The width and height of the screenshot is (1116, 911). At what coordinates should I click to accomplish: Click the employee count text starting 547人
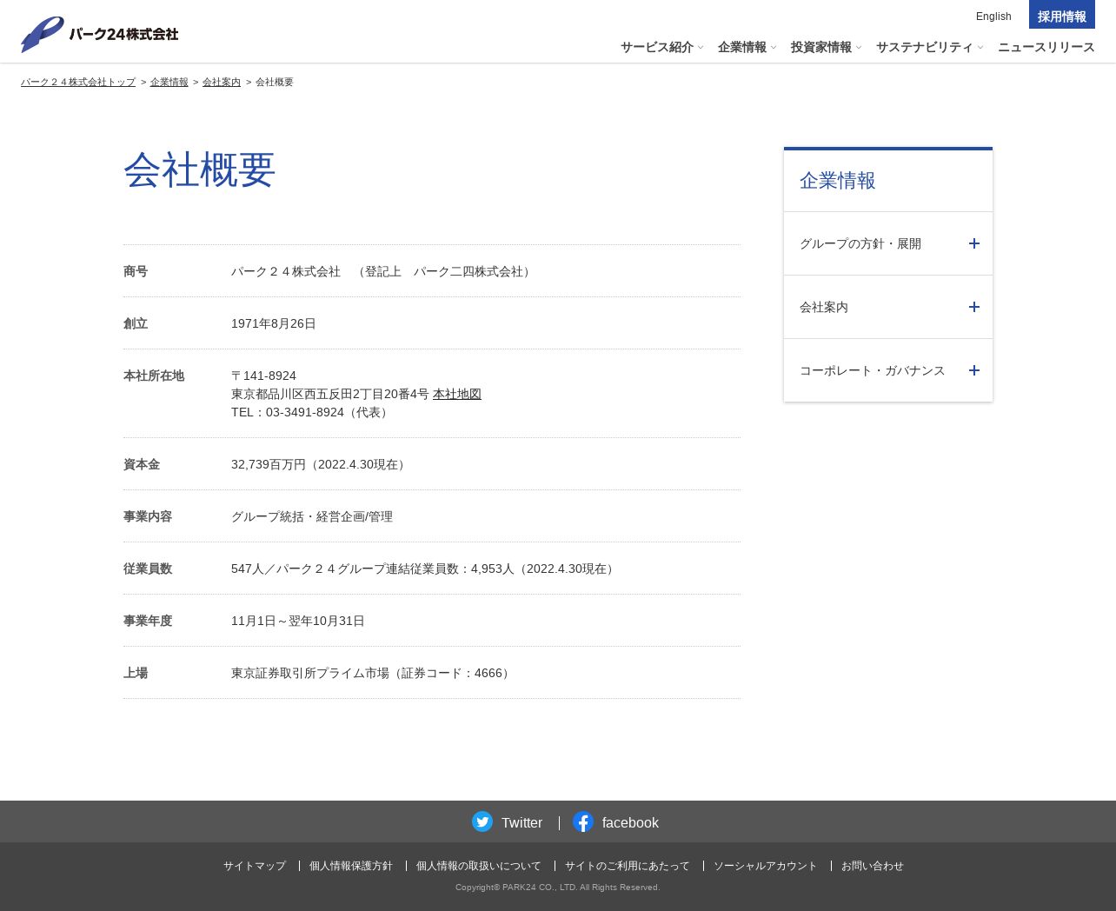pyautogui.click(x=425, y=569)
